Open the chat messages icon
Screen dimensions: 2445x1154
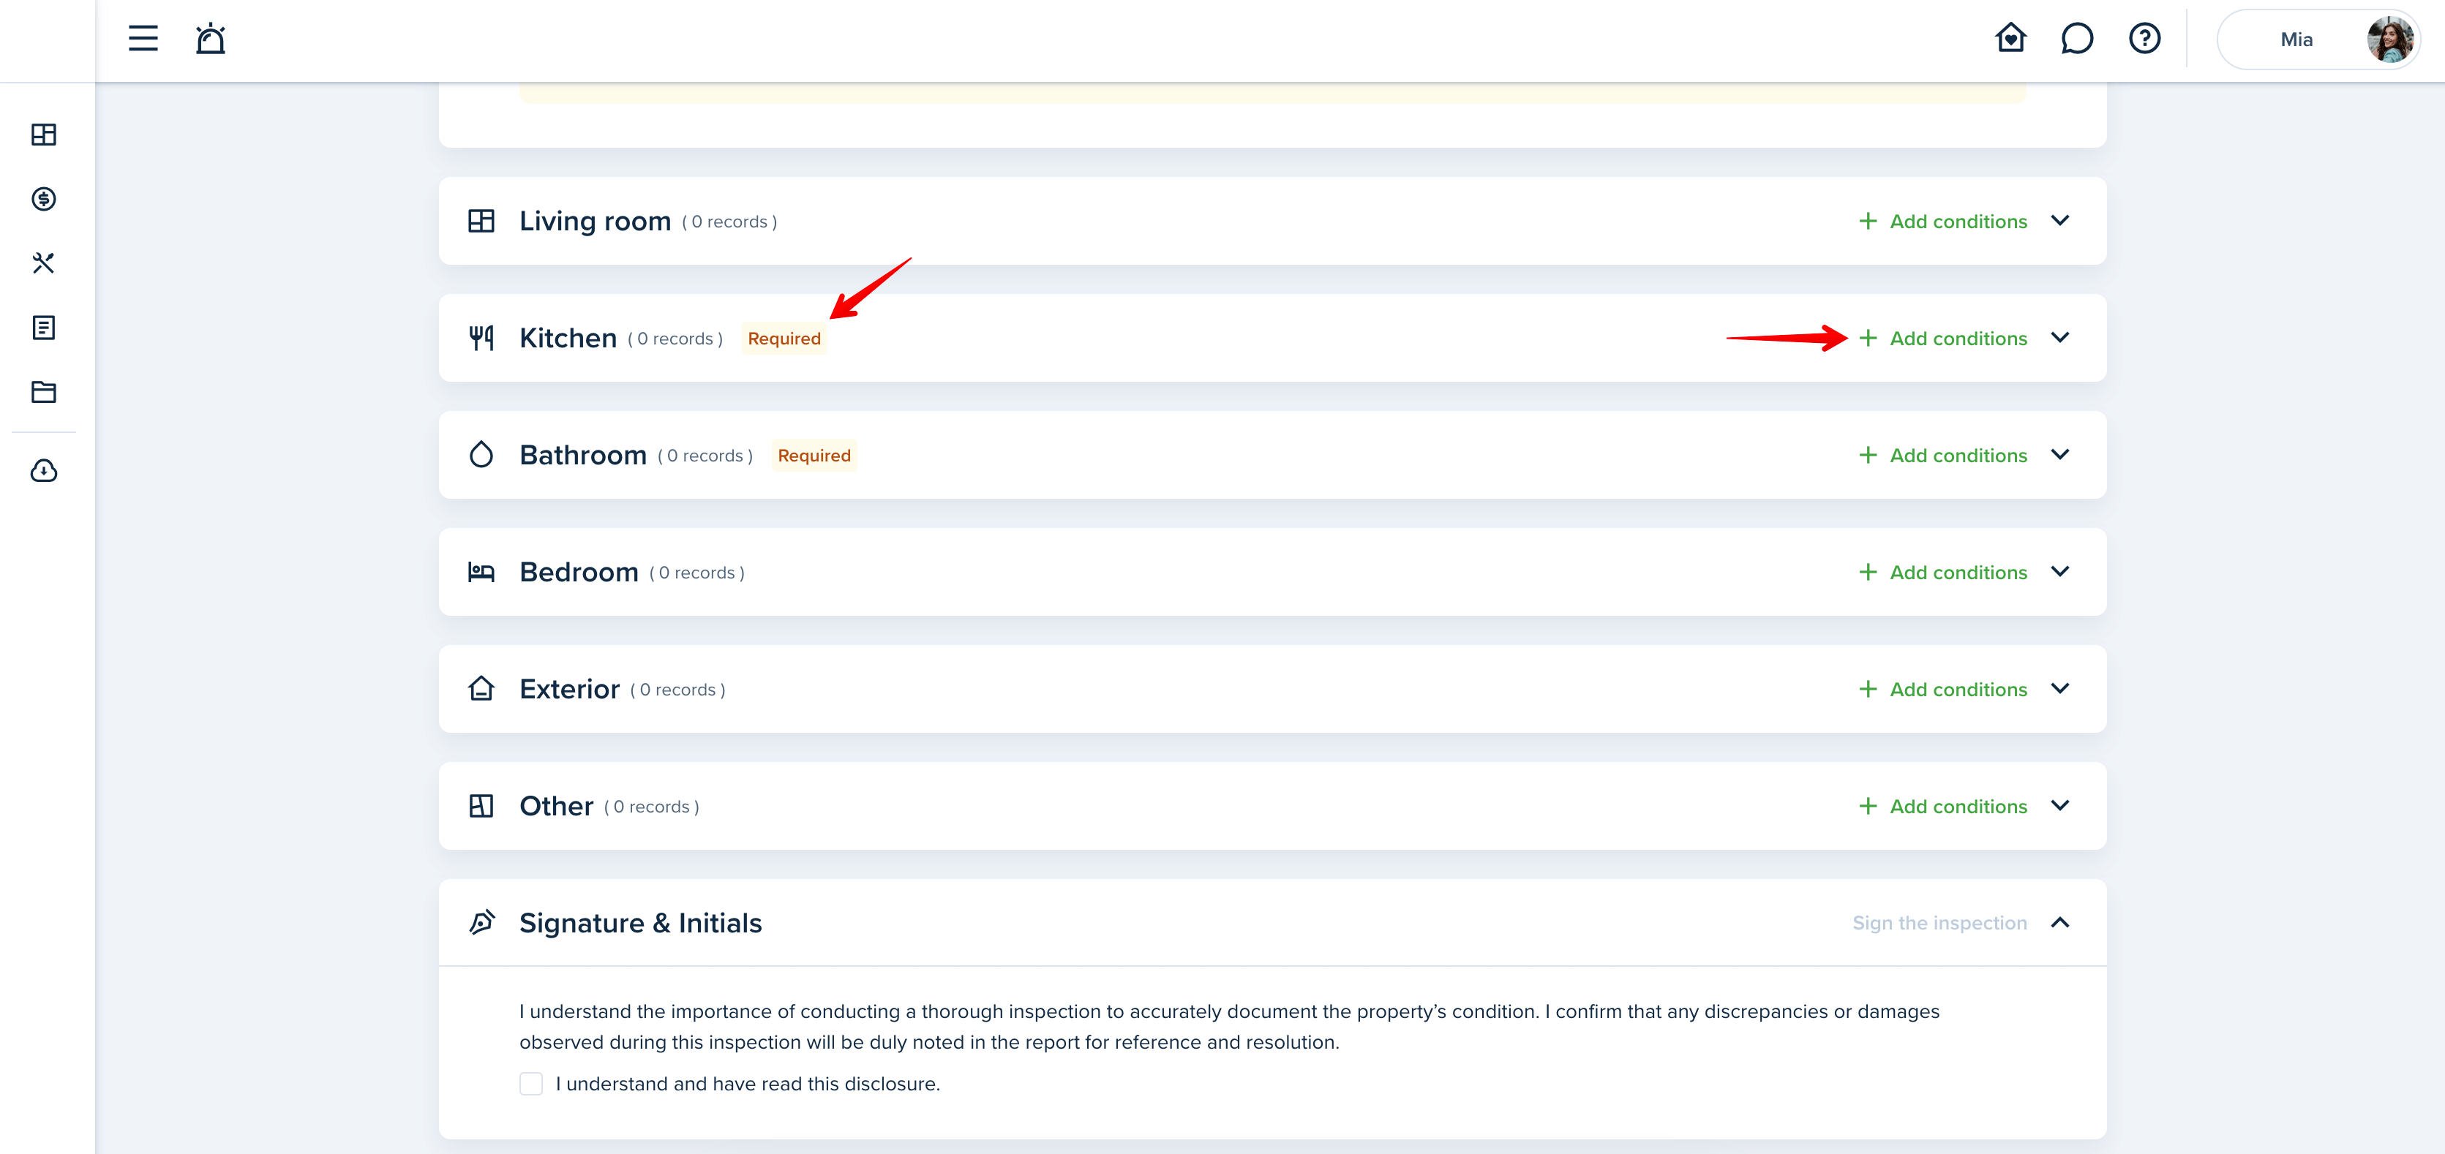(x=2078, y=39)
